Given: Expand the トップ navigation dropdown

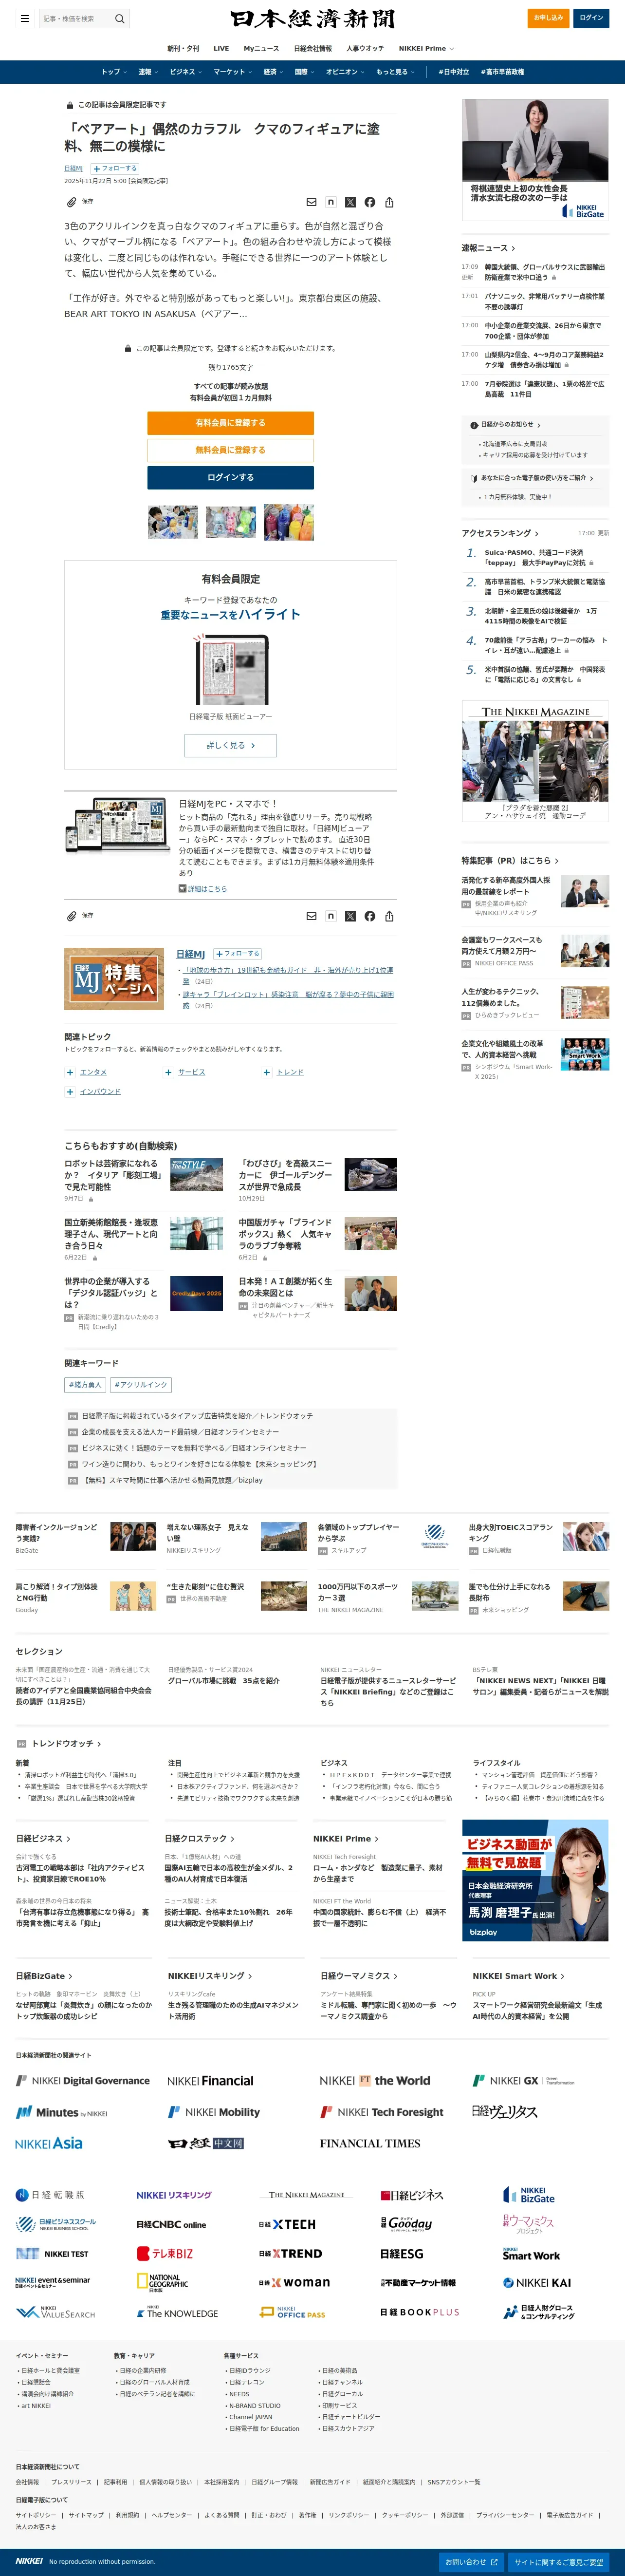Looking at the screenshot, I should click(x=114, y=72).
